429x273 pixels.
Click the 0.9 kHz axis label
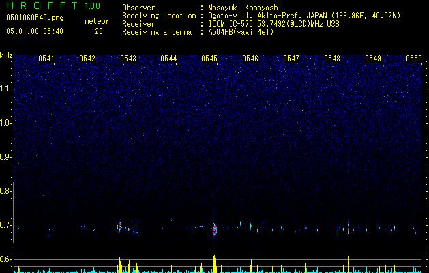tap(6, 157)
